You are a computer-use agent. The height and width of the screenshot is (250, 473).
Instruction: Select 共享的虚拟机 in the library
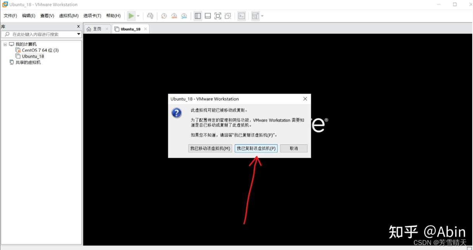[x=28, y=62]
